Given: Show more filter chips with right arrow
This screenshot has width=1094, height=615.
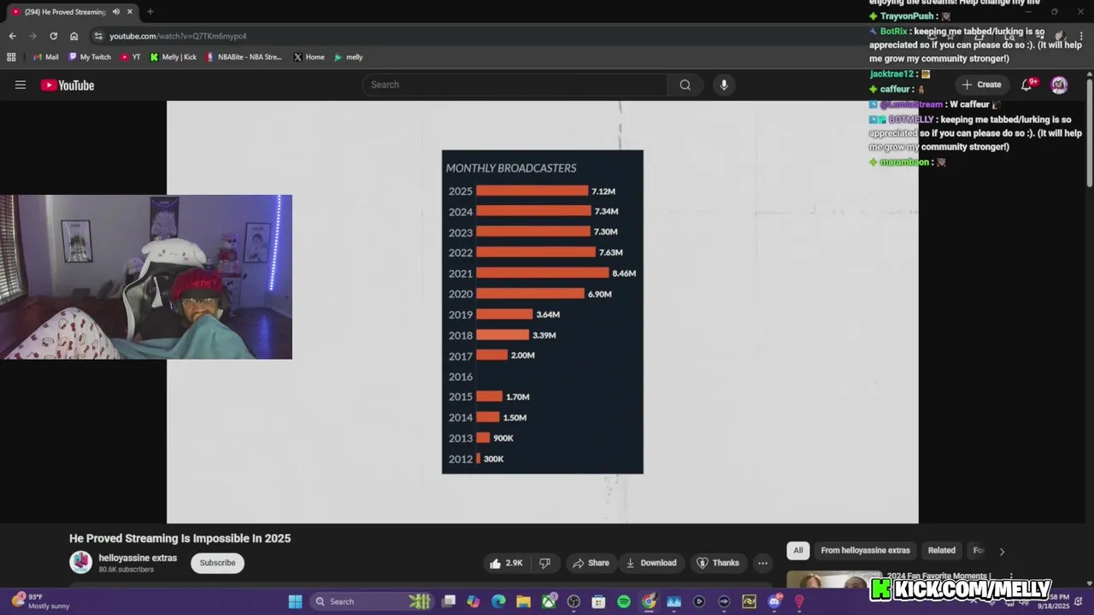Looking at the screenshot, I should [1002, 551].
